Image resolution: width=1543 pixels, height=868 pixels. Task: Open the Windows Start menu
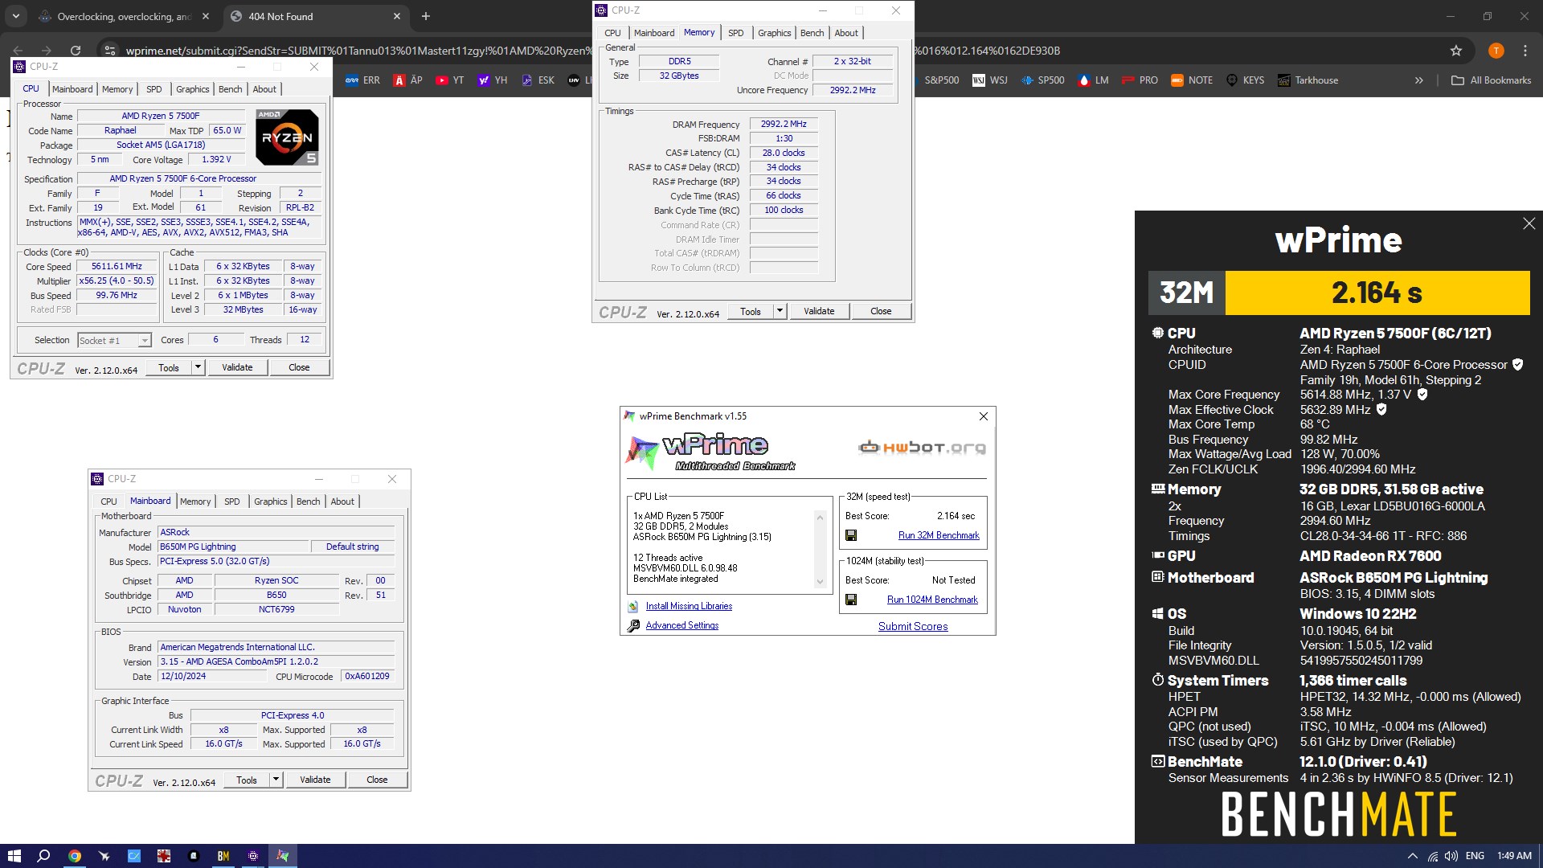click(14, 856)
